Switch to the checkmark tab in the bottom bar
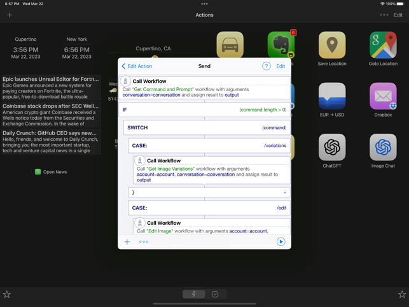 (x=215, y=294)
